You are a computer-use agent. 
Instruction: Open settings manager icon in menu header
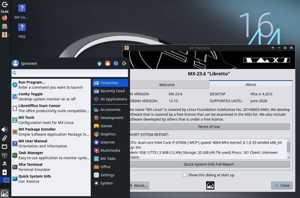99,63
